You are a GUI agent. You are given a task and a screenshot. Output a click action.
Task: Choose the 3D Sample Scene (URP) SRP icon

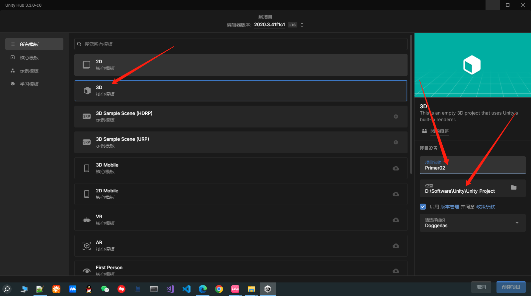click(x=87, y=142)
